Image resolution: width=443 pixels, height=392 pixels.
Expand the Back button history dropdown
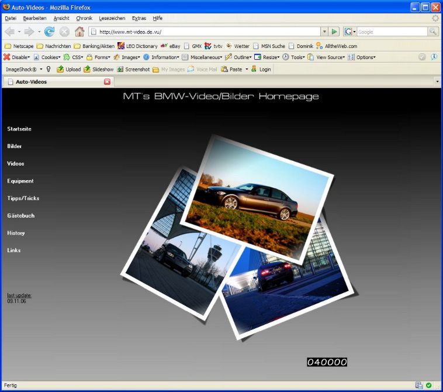19,32
